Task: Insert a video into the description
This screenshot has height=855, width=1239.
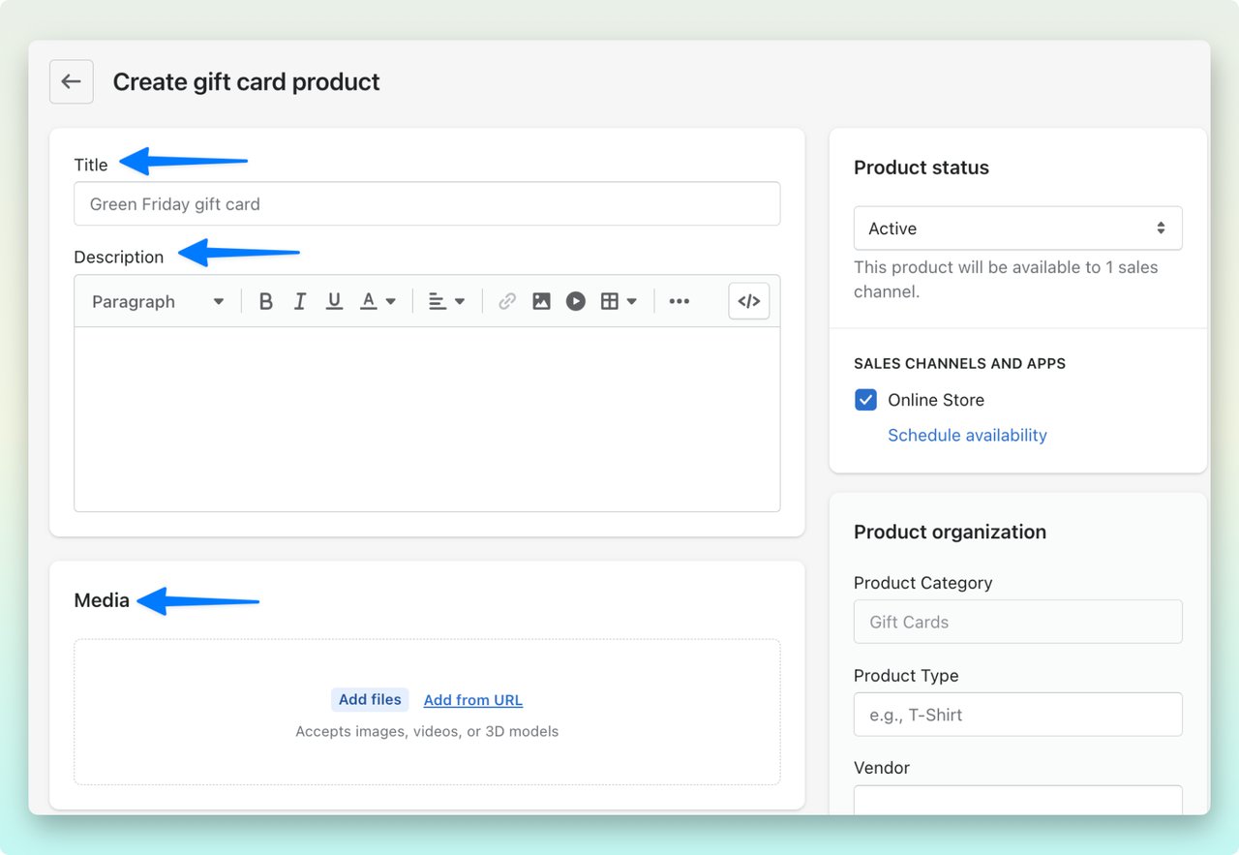Action: [x=576, y=301]
